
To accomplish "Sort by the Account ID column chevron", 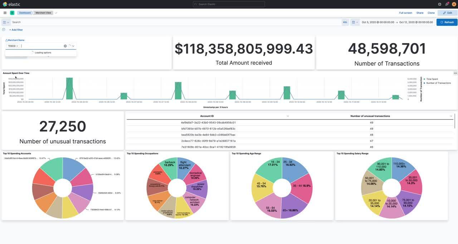I will [288, 116].
